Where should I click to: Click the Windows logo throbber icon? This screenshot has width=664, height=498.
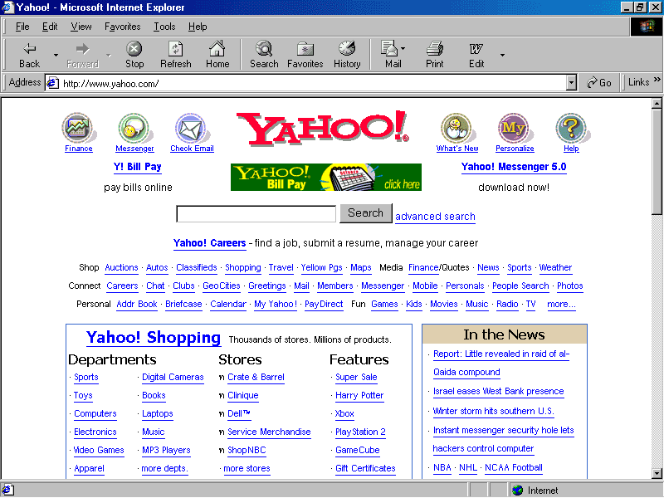click(x=647, y=27)
